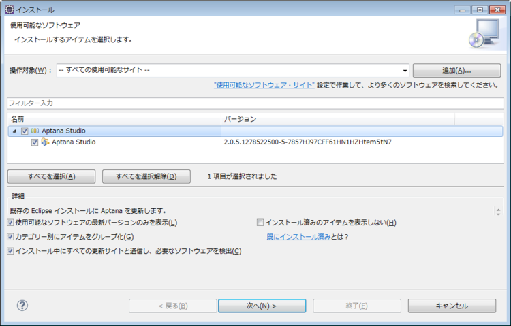Viewport: 511px width, 326px height.
Task: Click the 追加(A)... button
Action: [456, 70]
